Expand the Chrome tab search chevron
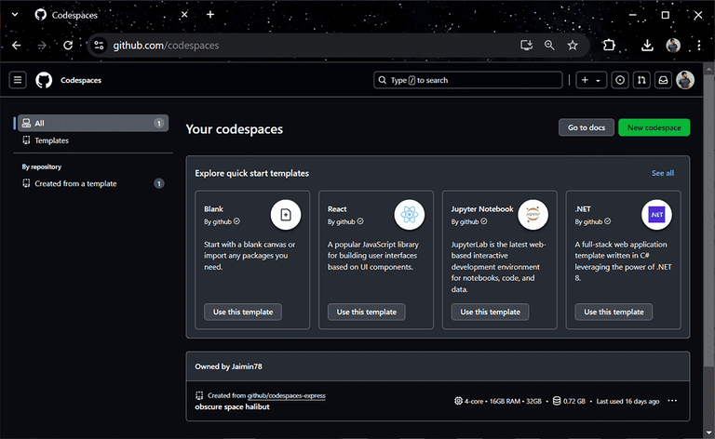This screenshot has width=715, height=439. point(15,15)
